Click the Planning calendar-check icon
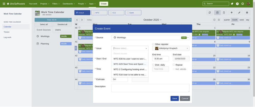This screenshot has height=107, width=255. (x=38, y=44)
